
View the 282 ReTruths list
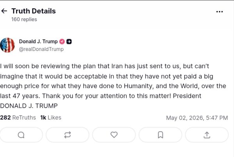(18, 118)
